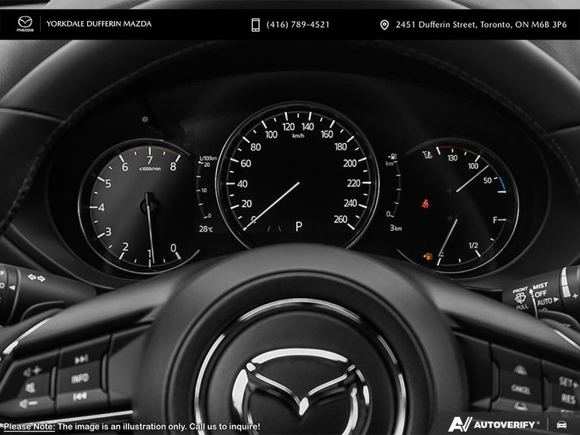Click the orange low fuel warning light
This screenshot has width=580, height=435.
pyautogui.click(x=429, y=257)
